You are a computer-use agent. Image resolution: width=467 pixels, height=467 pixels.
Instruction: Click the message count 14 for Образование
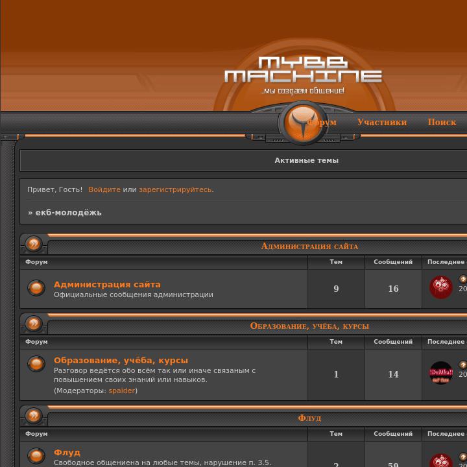click(x=393, y=374)
